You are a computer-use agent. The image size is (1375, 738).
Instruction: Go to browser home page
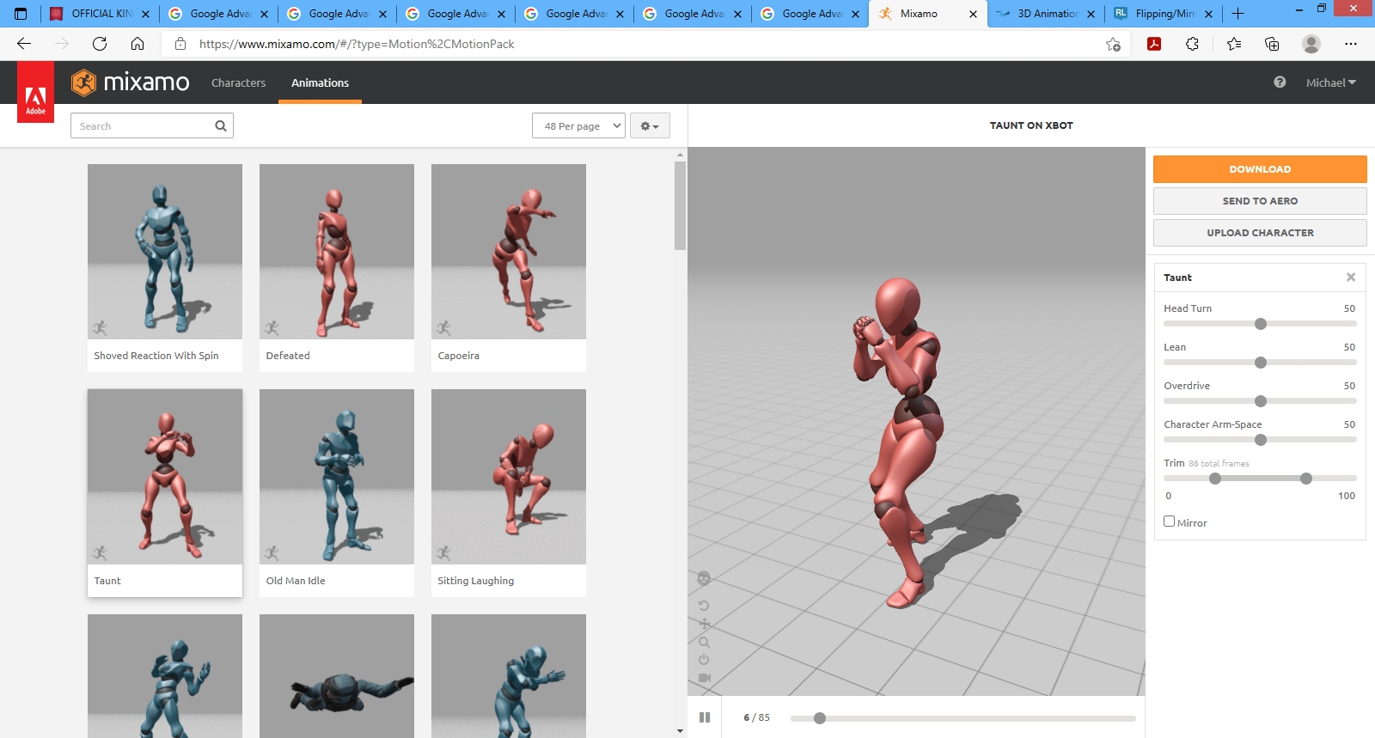pyautogui.click(x=137, y=44)
